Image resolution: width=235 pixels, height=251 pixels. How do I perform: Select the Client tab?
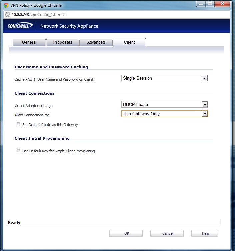click(x=129, y=42)
